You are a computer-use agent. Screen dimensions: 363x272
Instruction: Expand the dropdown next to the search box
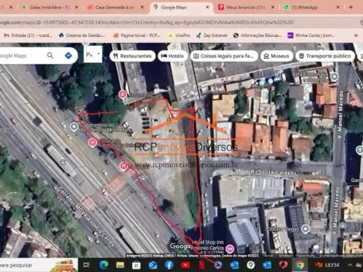click(x=93, y=54)
